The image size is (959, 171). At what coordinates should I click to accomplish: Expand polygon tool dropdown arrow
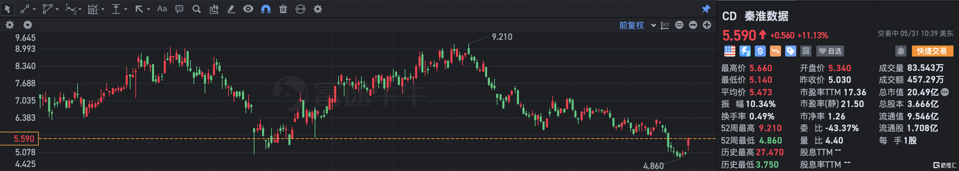point(57,9)
